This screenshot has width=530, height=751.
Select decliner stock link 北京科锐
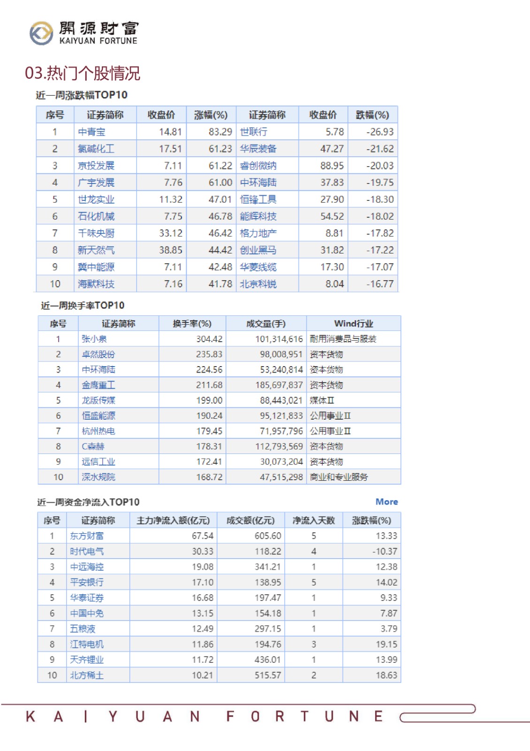point(258,284)
